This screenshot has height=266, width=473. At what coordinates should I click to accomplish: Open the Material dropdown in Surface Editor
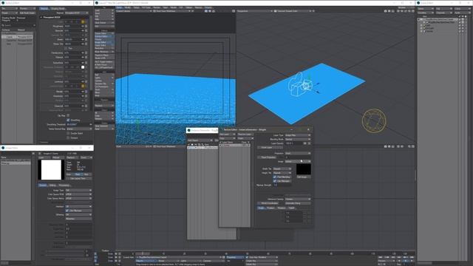point(77,13)
